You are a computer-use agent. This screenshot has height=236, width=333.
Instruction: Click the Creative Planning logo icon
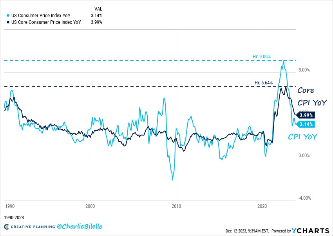coord(7,227)
